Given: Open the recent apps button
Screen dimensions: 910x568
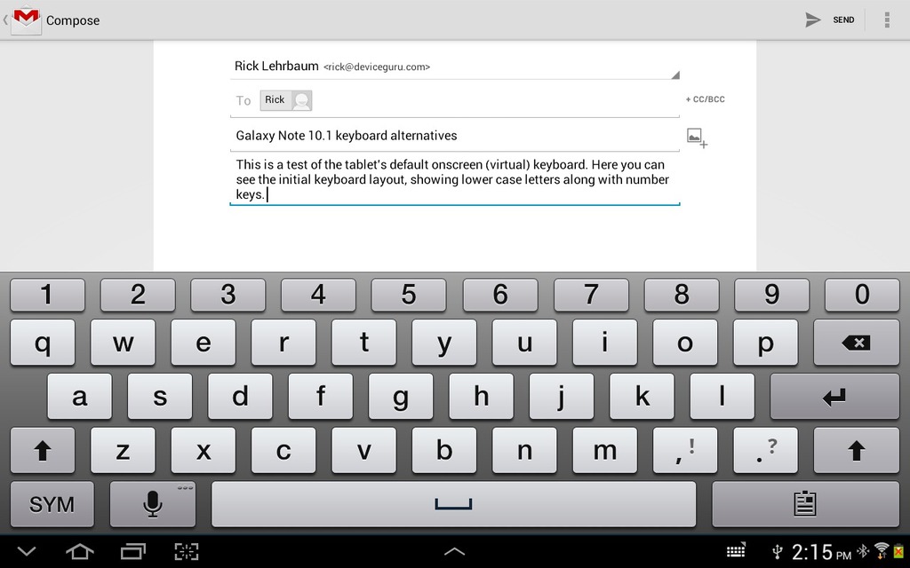Looking at the screenshot, I should [133, 551].
